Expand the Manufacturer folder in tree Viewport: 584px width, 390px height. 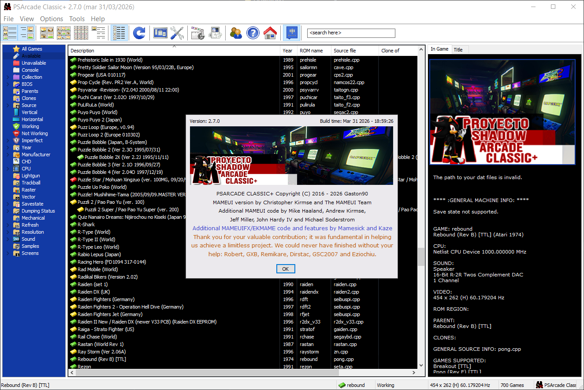7,155
